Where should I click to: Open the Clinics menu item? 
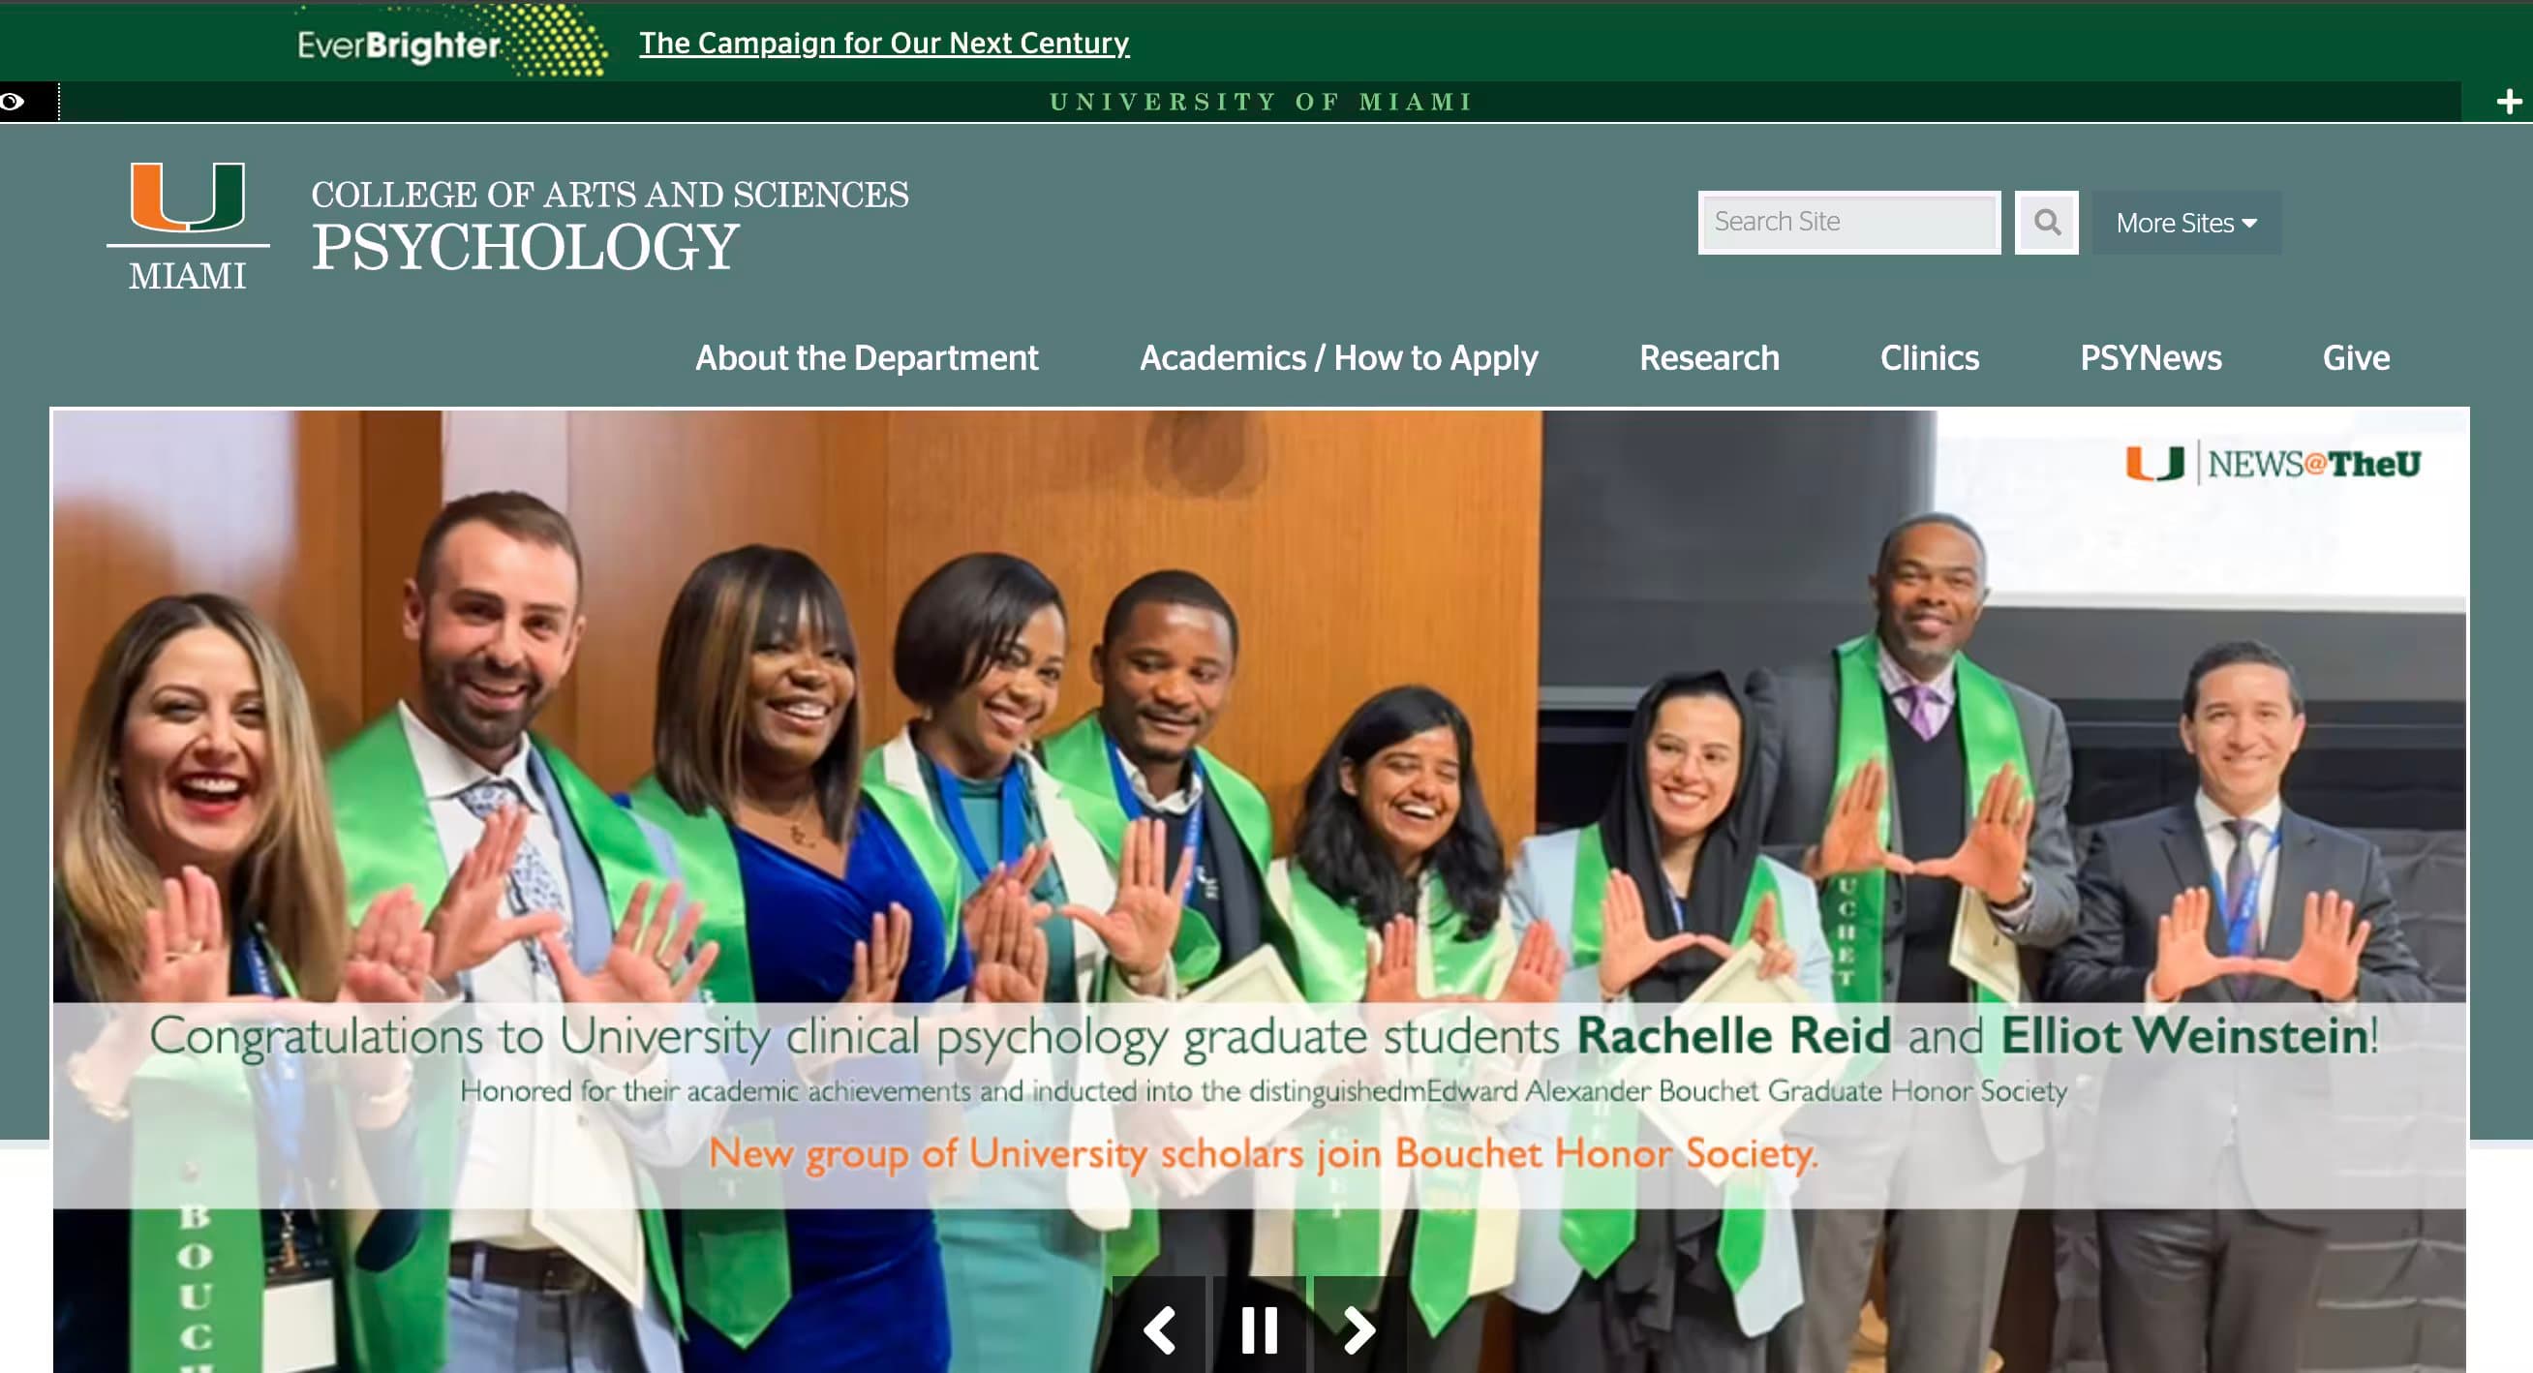coord(1929,358)
